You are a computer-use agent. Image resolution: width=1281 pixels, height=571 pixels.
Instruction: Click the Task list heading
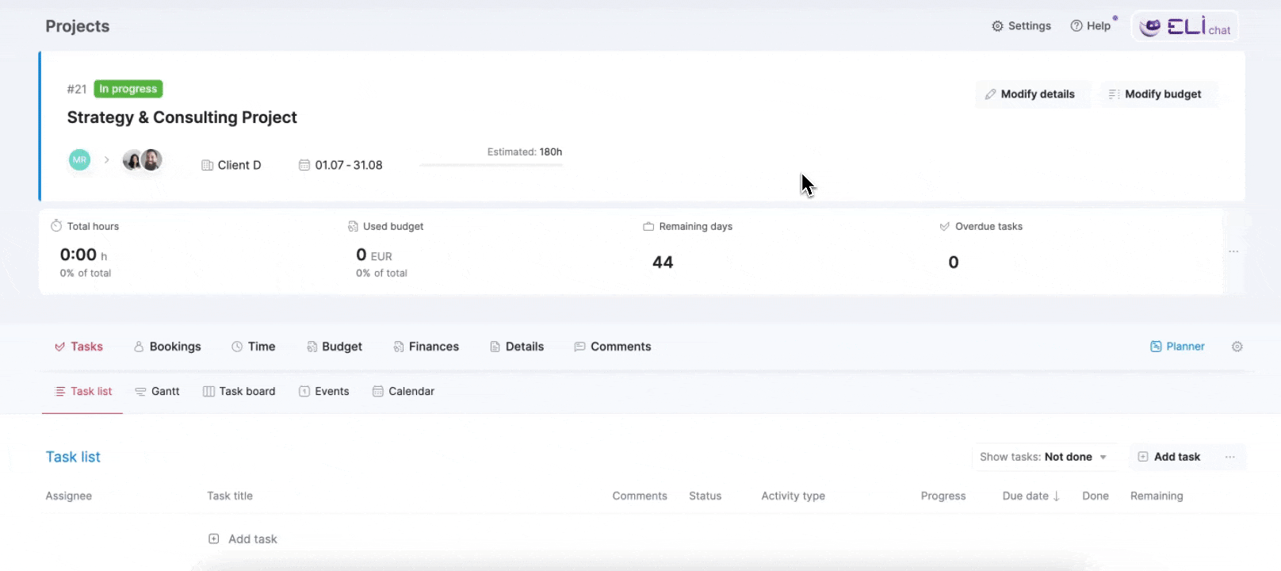point(73,457)
